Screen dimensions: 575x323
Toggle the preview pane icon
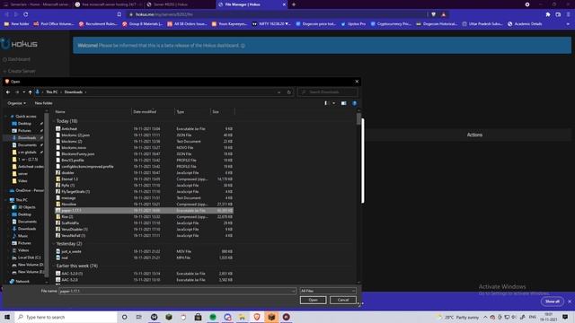(x=343, y=103)
